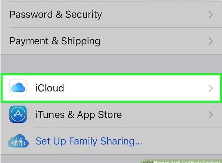Tap the Set Up Family Sharing link

pos(89,141)
